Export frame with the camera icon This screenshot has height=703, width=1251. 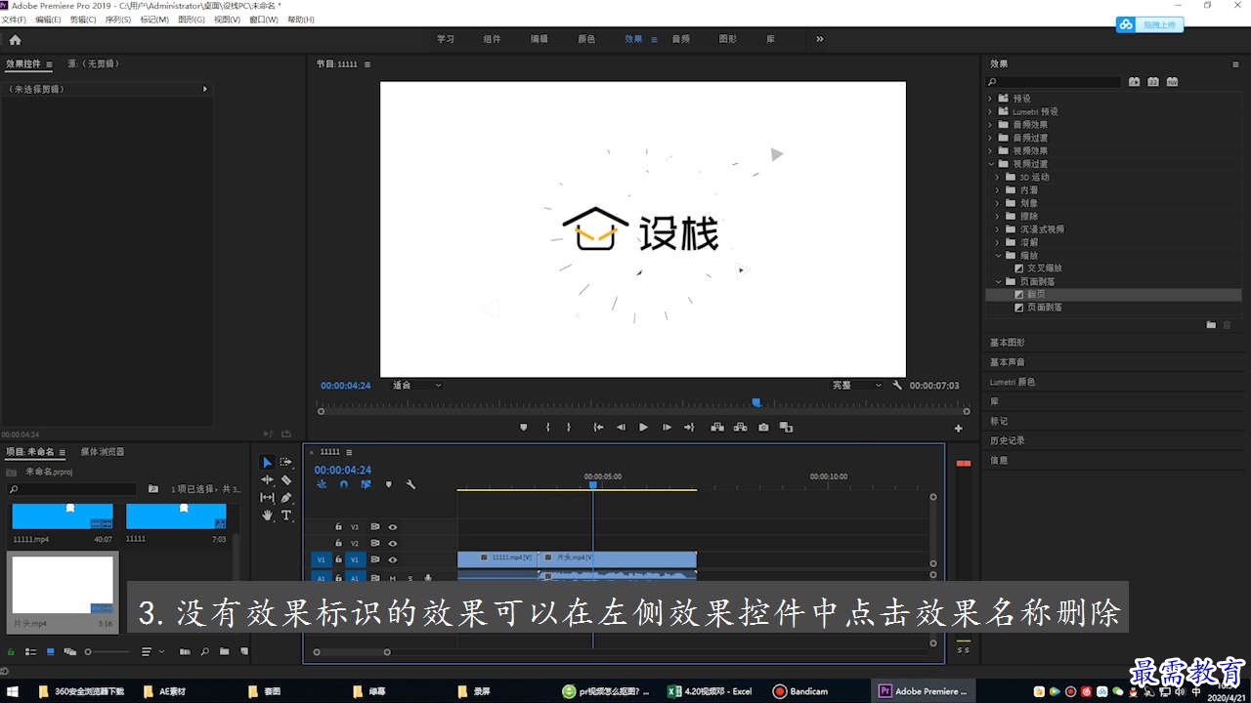763,427
